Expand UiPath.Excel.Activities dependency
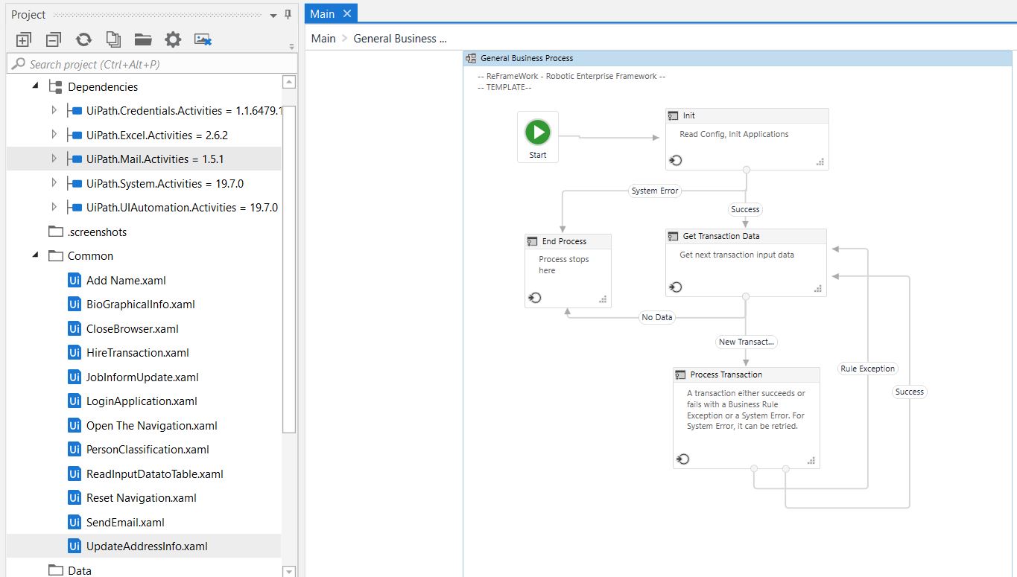 pyautogui.click(x=54, y=135)
